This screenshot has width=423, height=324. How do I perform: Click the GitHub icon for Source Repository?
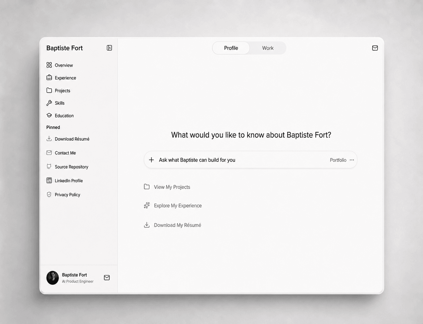tap(49, 167)
